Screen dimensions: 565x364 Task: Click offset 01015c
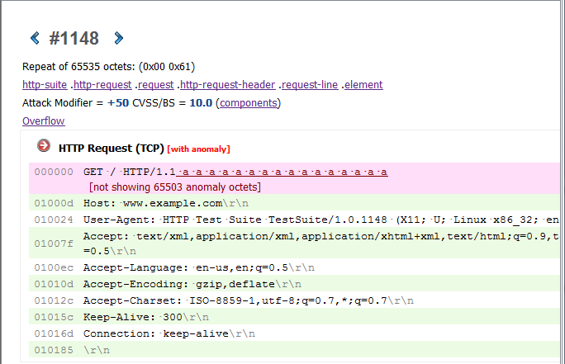pos(54,317)
